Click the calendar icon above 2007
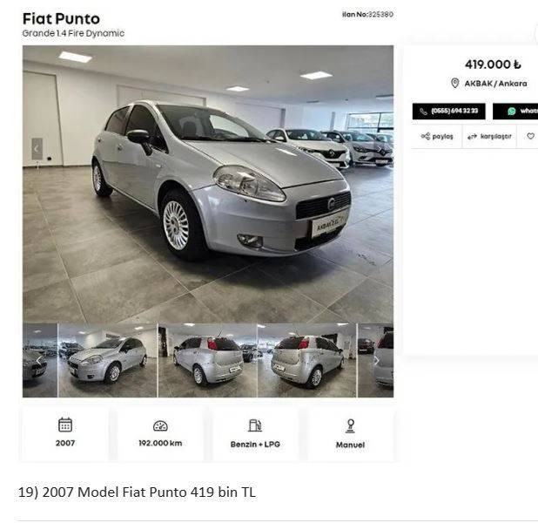Screen dimensions: 538x523 pos(65,425)
